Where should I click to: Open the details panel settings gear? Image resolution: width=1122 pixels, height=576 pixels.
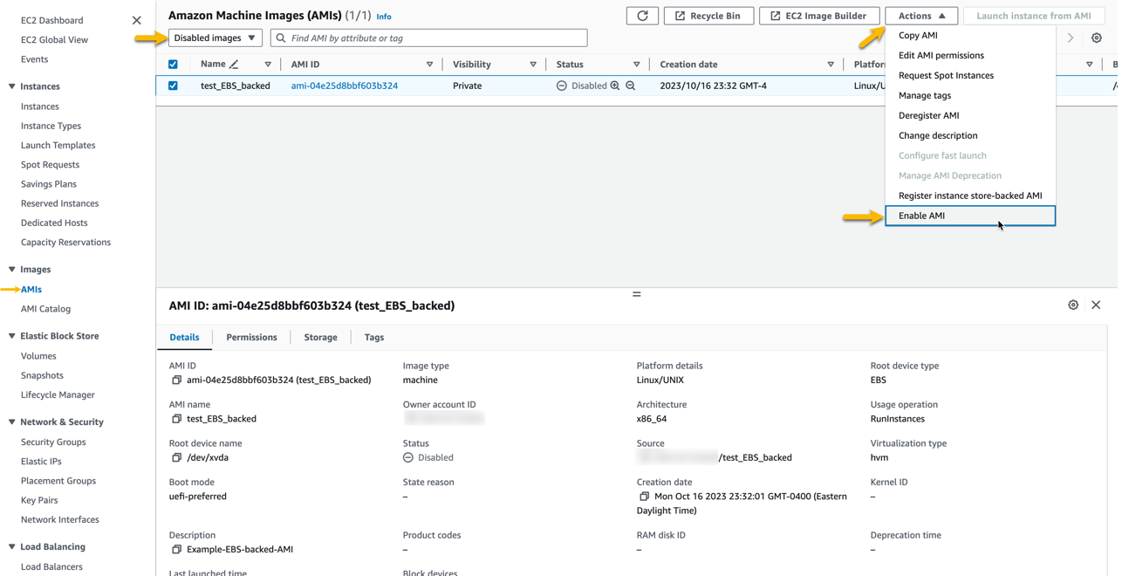click(x=1074, y=305)
